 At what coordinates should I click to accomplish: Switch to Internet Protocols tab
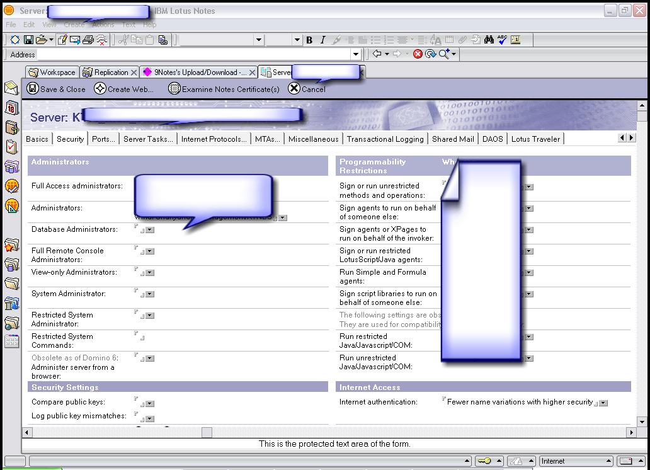(214, 139)
